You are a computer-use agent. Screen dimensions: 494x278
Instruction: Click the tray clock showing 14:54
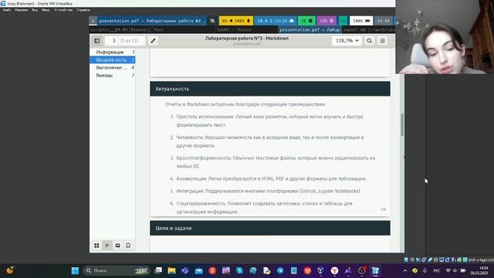[x=479, y=271]
